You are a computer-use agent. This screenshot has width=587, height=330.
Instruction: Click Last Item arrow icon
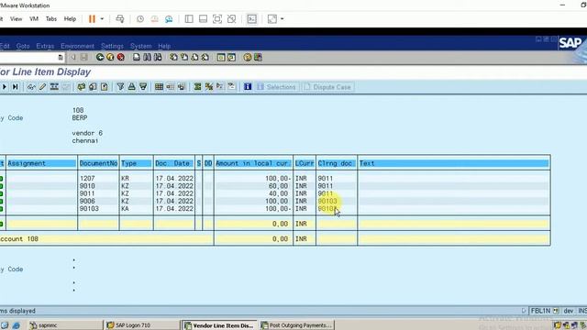(x=15, y=87)
